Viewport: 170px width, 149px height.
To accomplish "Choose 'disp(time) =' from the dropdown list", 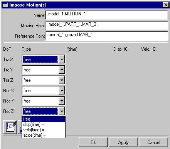I will [x=44, y=124].
